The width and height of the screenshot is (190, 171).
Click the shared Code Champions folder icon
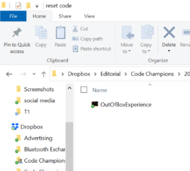coord(18,161)
